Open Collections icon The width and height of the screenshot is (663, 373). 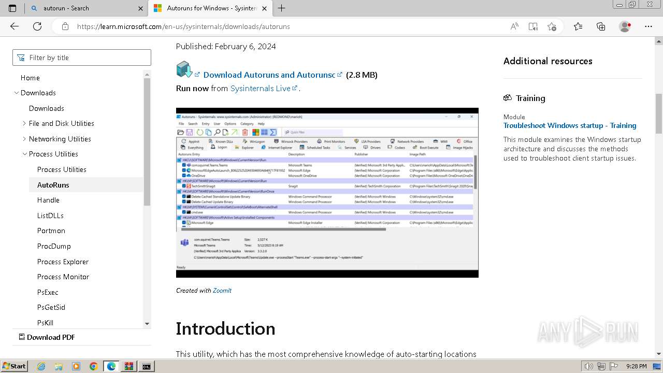(x=601, y=26)
